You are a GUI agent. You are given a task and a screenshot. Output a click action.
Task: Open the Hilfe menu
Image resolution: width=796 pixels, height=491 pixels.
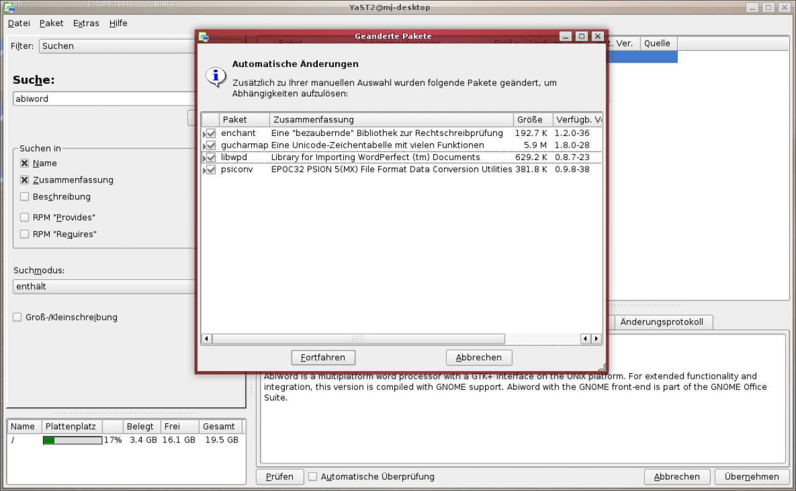click(118, 23)
